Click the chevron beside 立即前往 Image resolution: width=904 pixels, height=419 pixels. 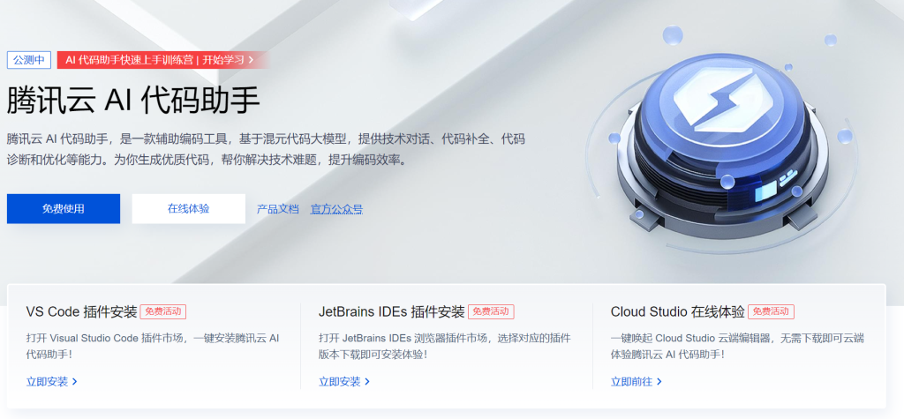point(659,382)
